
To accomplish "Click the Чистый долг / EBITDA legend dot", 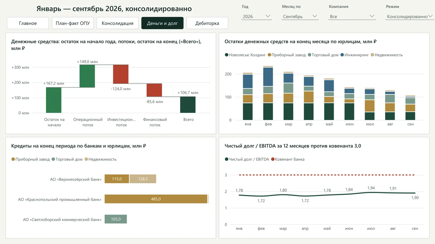I will coord(227,159).
